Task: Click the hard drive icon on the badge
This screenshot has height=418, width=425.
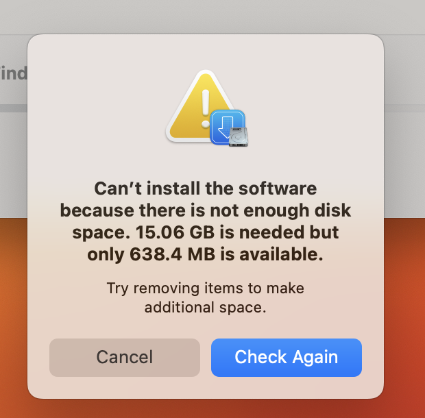Action: coord(239,136)
